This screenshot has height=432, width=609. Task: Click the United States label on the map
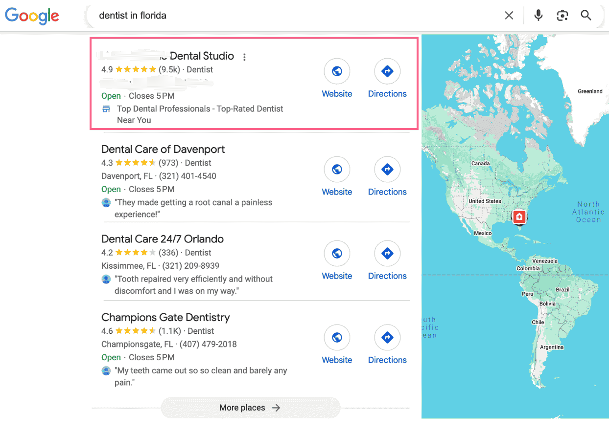tap(485, 201)
